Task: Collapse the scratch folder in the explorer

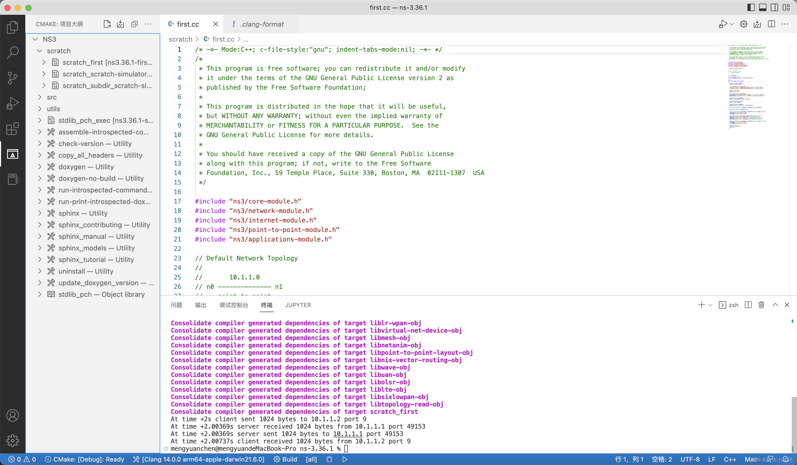Action: (x=40, y=51)
